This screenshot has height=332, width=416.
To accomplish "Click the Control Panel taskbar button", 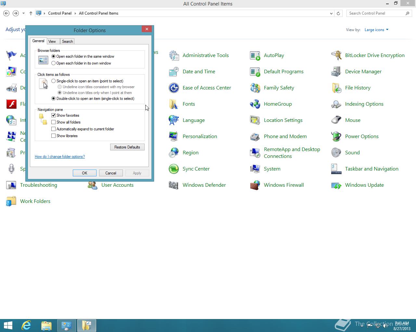I will point(67,326).
